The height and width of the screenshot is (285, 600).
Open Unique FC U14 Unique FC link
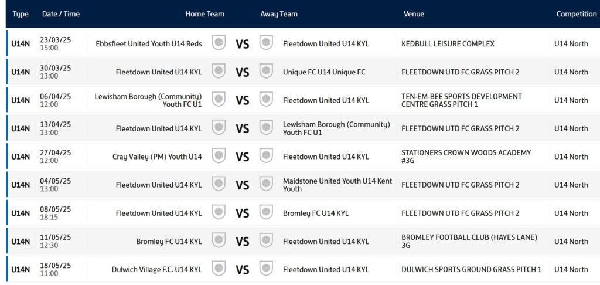point(324,72)
